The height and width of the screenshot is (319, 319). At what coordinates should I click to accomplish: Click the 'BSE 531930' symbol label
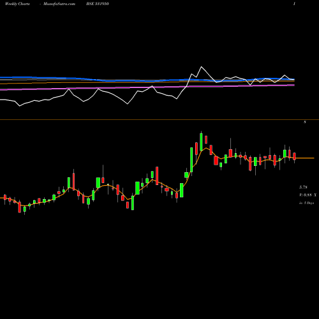[98, 4]
